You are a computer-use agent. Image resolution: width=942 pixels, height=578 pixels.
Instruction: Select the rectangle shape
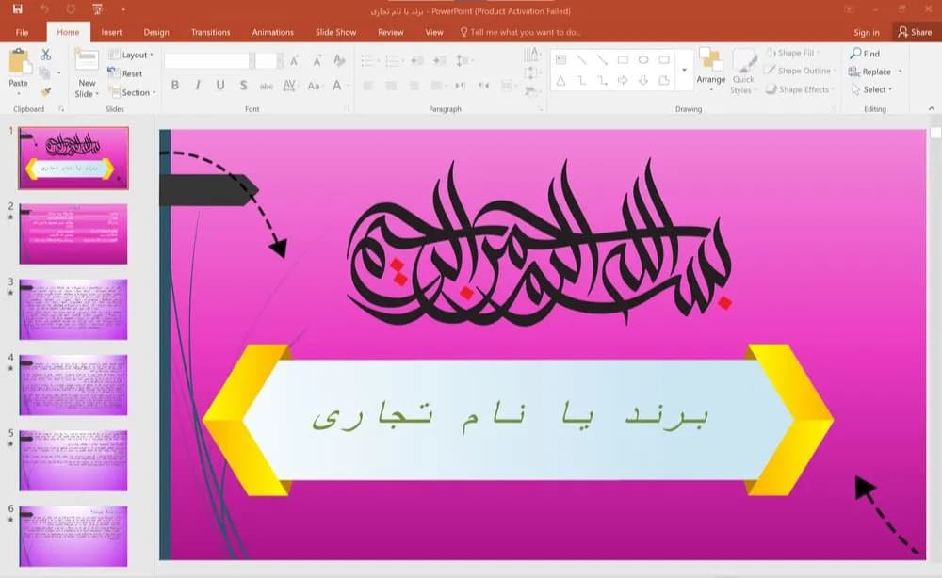click(x=623, y=59)
